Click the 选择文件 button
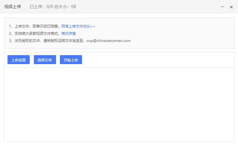 pyautogui.click(x=45, y=60)
